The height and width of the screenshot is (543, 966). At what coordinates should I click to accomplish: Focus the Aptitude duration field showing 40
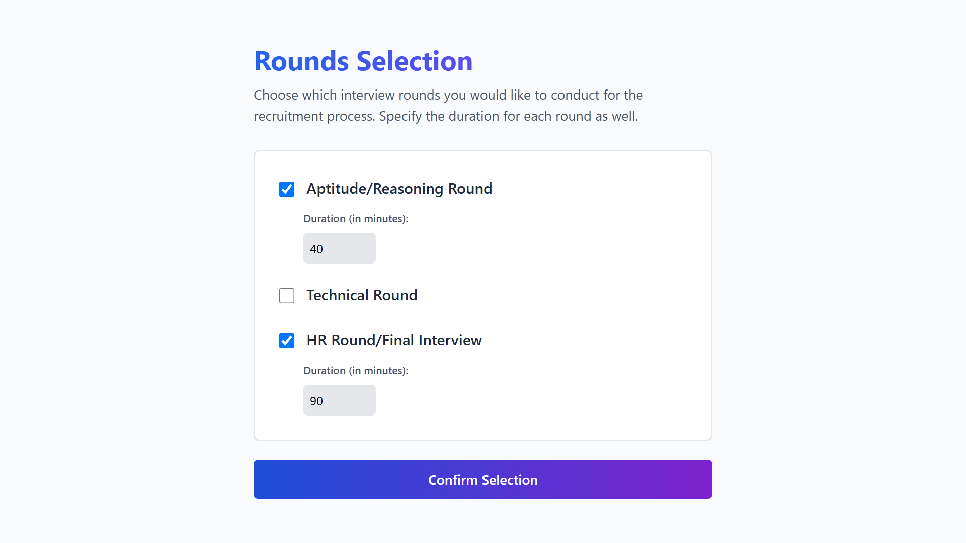point(339,248)
